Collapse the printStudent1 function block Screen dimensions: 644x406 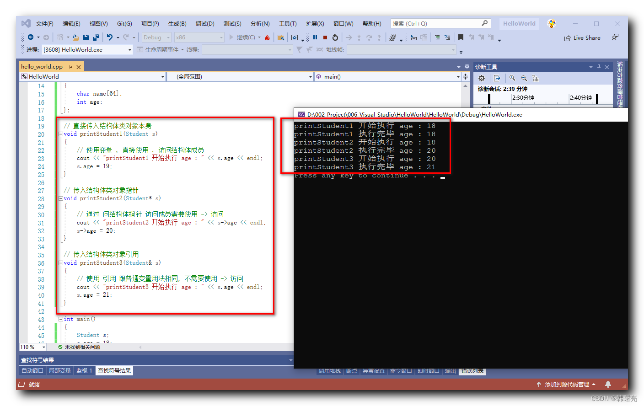[61, 134]
